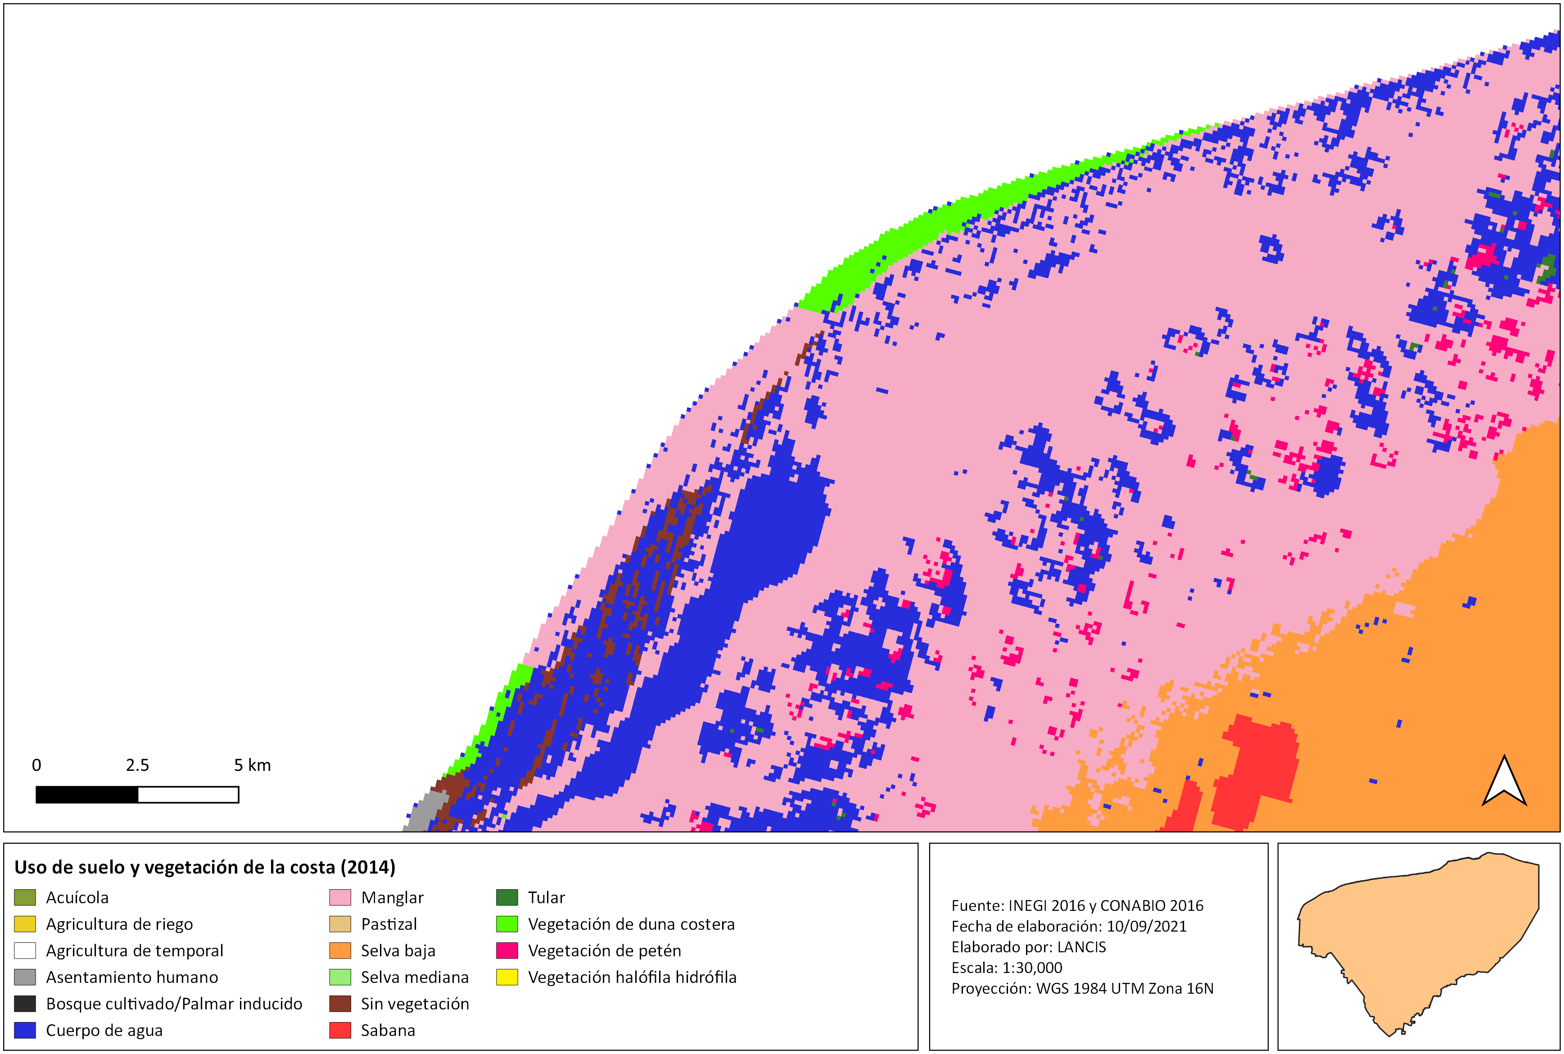Click the 'Selva mediana' legend label
Screen dimensions: 1564x1054
[415, 977]
